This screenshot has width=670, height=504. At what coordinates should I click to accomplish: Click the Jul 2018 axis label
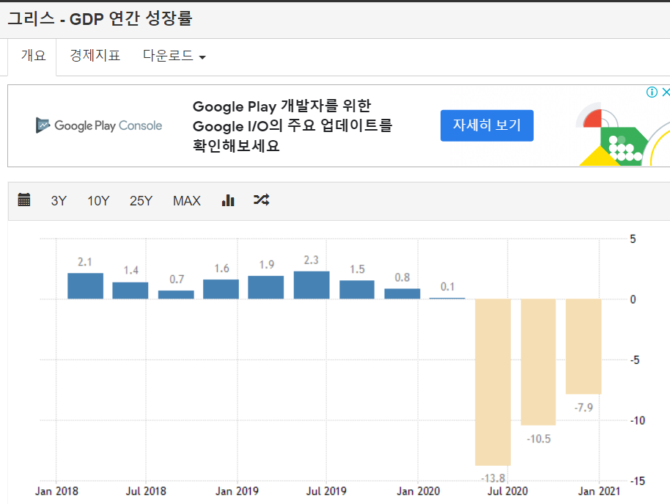tap(146, 492)
